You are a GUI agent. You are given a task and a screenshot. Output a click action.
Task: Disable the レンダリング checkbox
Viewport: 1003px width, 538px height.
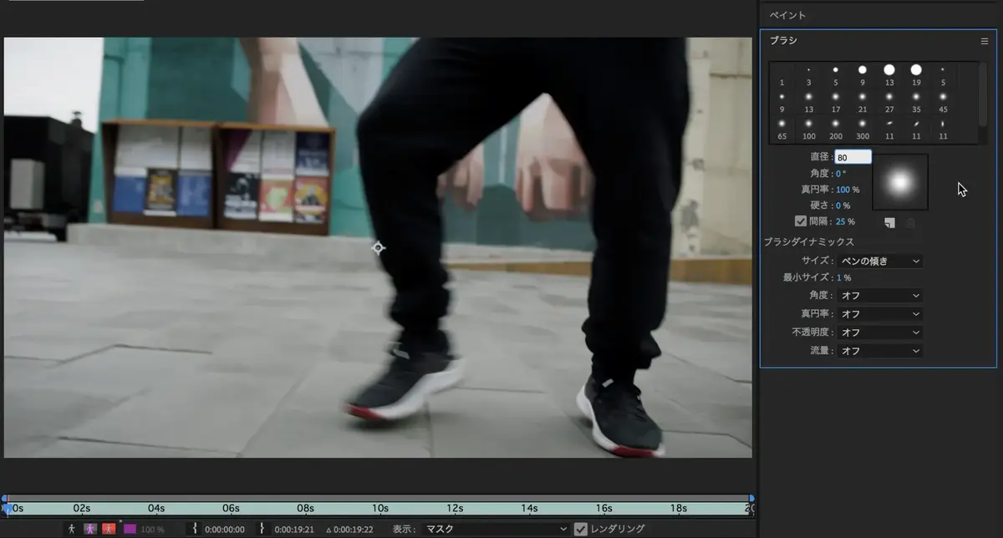point(581,529)
